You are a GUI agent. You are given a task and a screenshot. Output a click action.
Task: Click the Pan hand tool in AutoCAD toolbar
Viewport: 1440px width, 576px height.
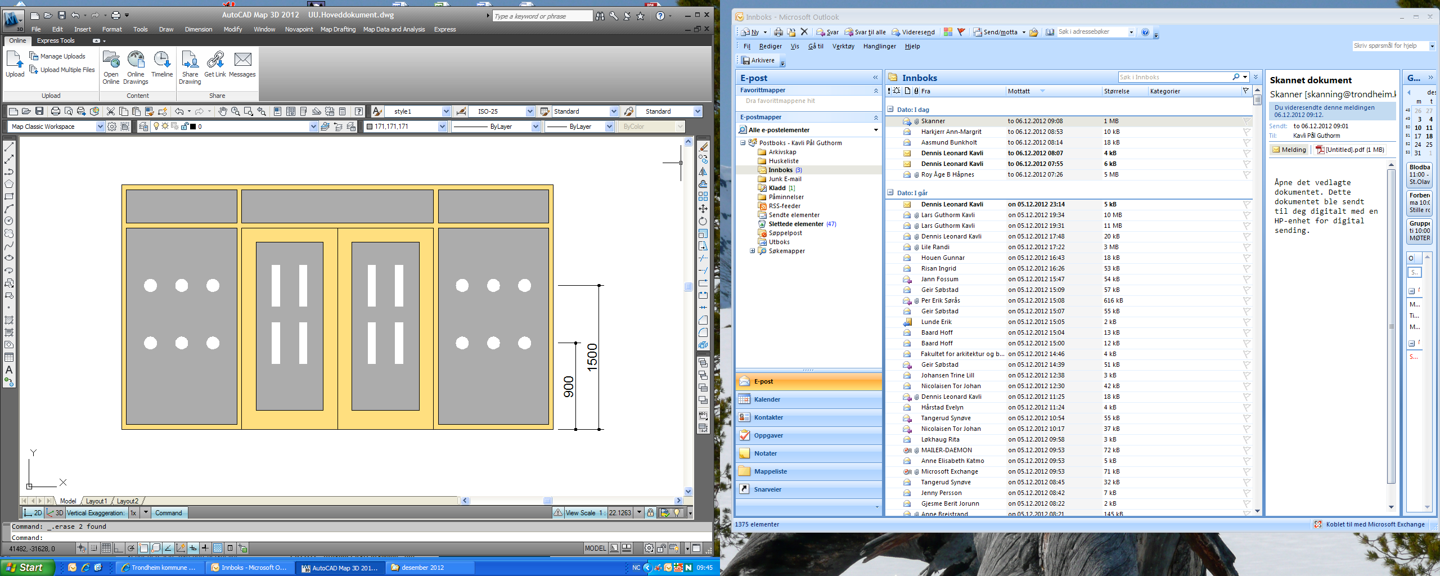223,111
